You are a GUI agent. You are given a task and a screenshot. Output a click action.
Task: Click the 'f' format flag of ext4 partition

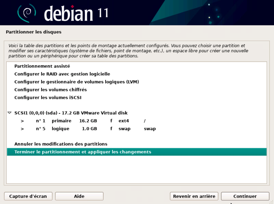point(111,121)
